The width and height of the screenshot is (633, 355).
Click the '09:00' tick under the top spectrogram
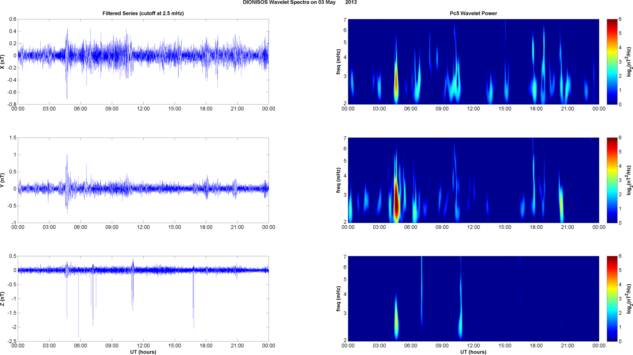(442, 109)
